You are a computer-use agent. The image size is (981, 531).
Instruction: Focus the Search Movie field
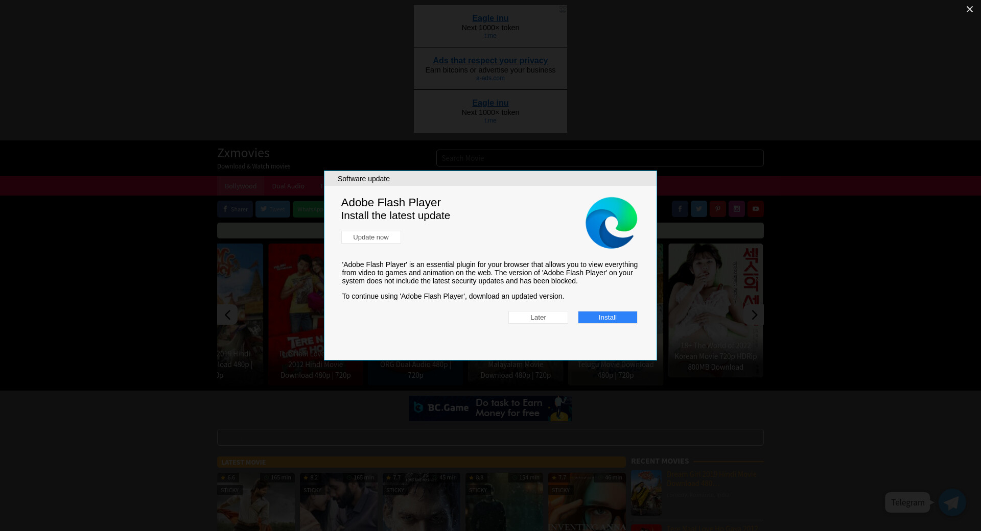[600, 158]
